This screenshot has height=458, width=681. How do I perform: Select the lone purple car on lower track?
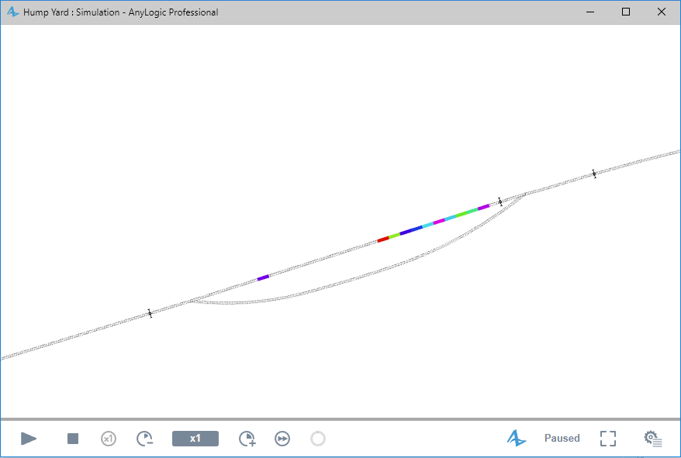(263, 278)
